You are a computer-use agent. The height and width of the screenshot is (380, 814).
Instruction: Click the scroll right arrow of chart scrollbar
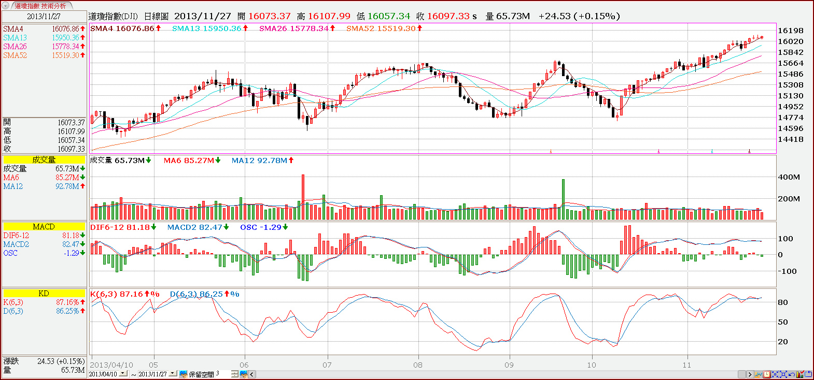click(x=749, y=374)
